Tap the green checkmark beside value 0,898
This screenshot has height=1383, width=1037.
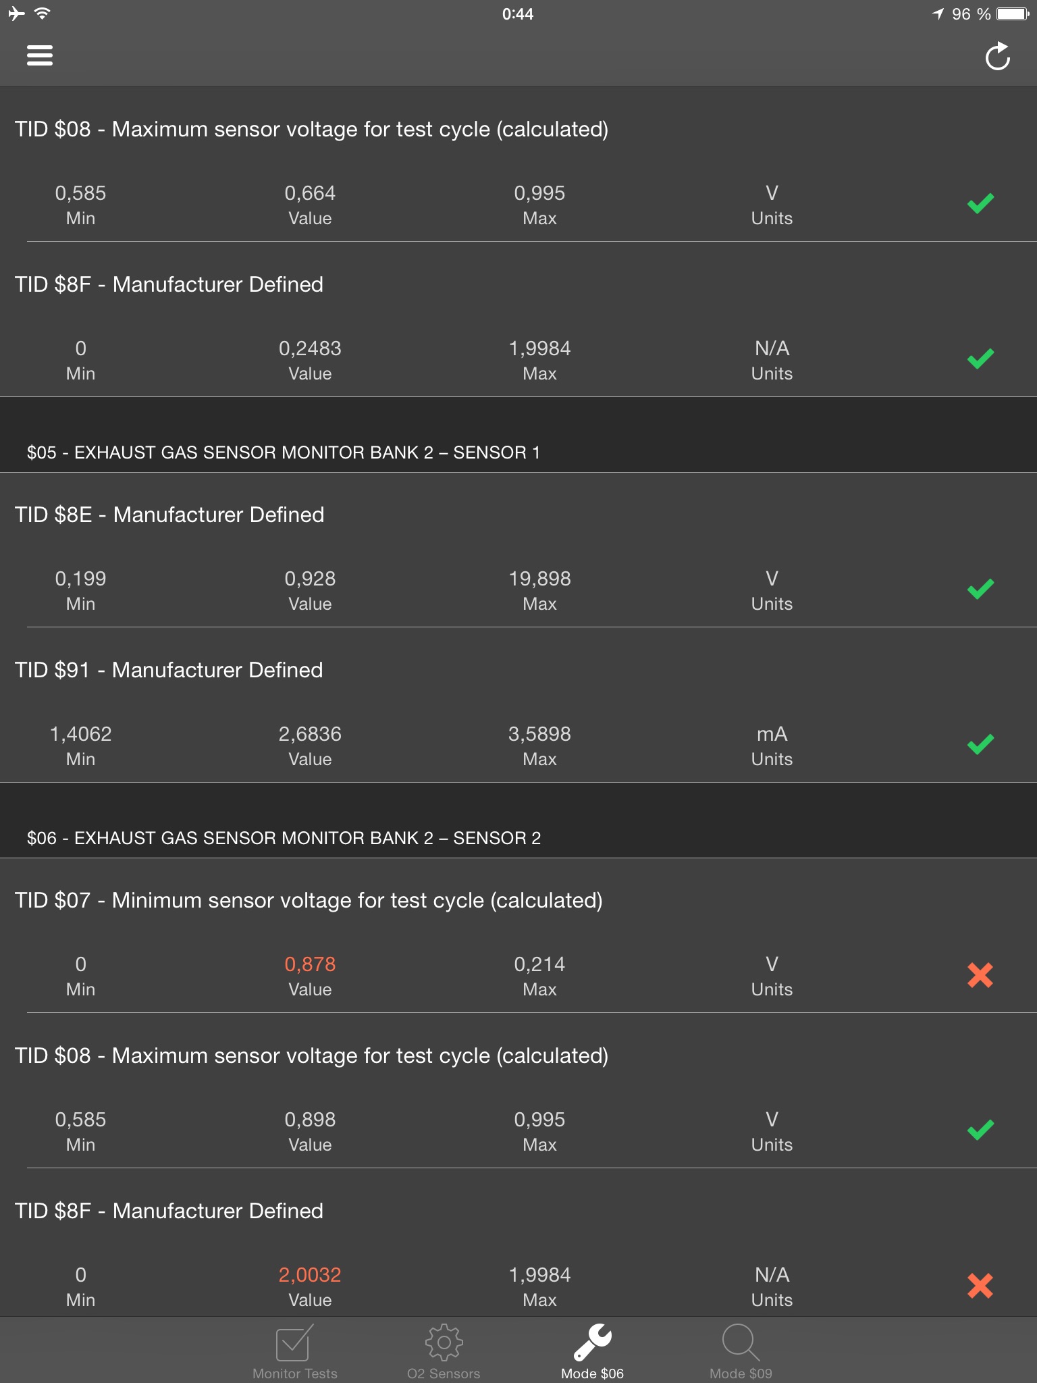pos(980,1130)
